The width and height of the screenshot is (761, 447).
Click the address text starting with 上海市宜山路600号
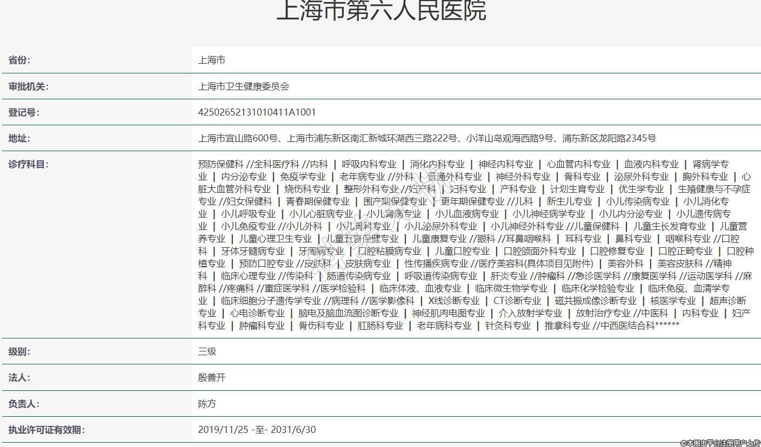click(426, 138)
